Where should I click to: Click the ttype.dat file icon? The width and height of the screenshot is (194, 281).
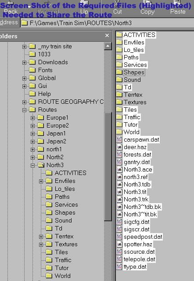119,266
